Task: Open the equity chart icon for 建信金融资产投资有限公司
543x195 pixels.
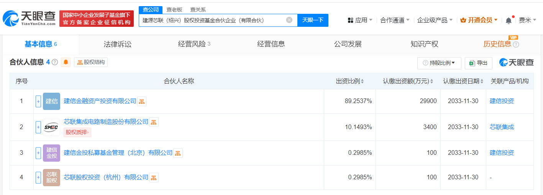Action: pos(142,102)
